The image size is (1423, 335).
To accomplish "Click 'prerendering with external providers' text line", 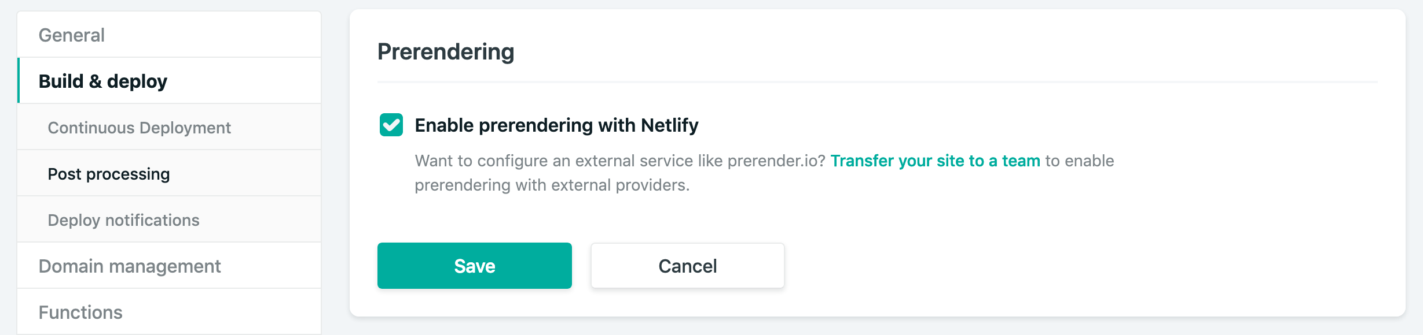I will [552, 185].
